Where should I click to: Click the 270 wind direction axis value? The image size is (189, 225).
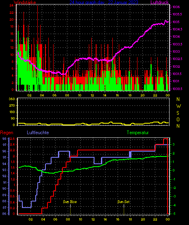pyautogui.click(x=12, y=106)
